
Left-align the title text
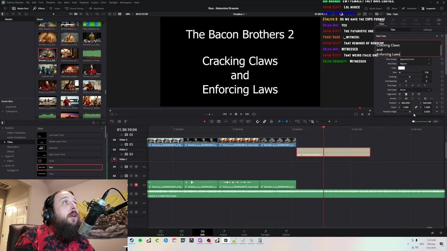(x=400, y=94)
